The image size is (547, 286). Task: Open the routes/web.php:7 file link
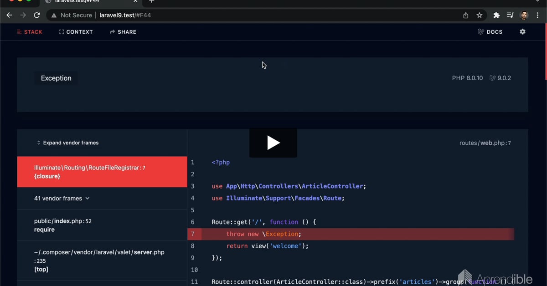pos(485,143)
